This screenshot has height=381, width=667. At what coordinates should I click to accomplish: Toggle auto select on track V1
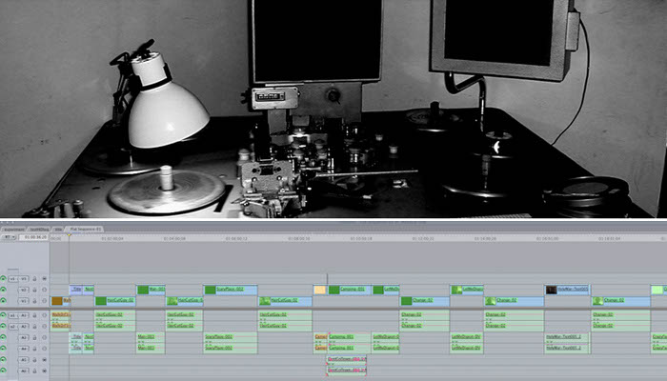44,301
